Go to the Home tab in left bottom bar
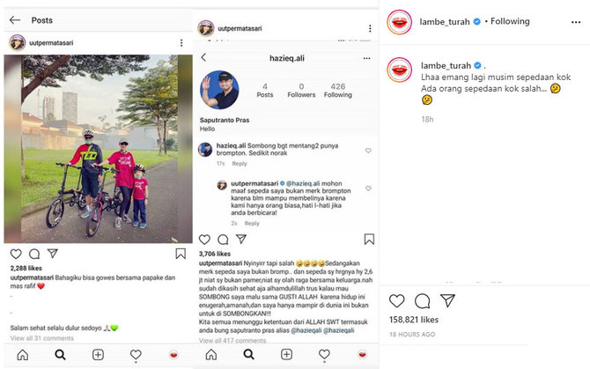 pos(23,355)
